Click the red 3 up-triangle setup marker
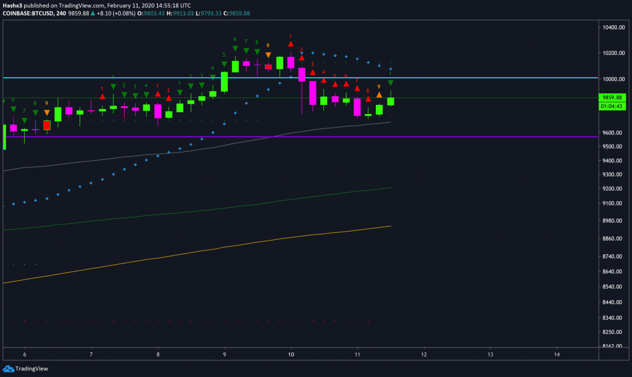Viewport: 632px width, 377px height. pos(313,72)
